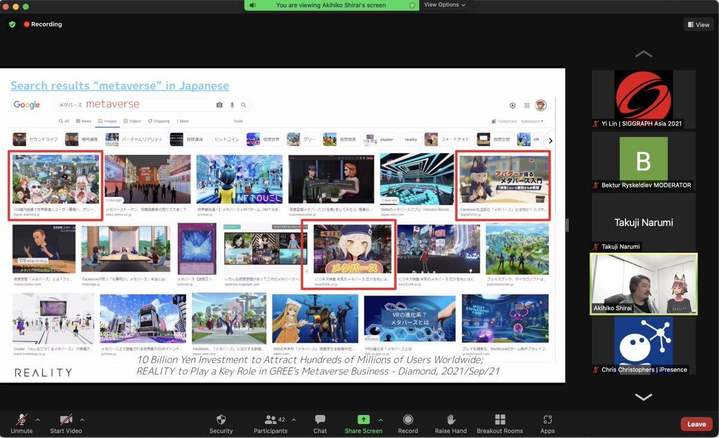Click the Unmute microphone icon

click(22, 419)
